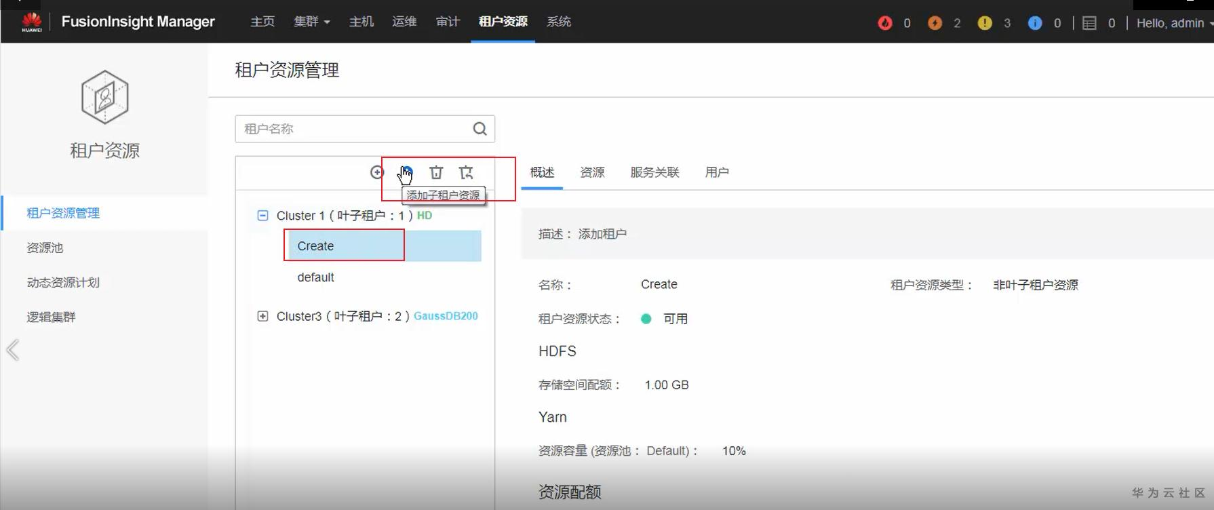1214x510 pixels.
Task: Open 资源池 in the sidebar
Action: click(x=45, y=248)
